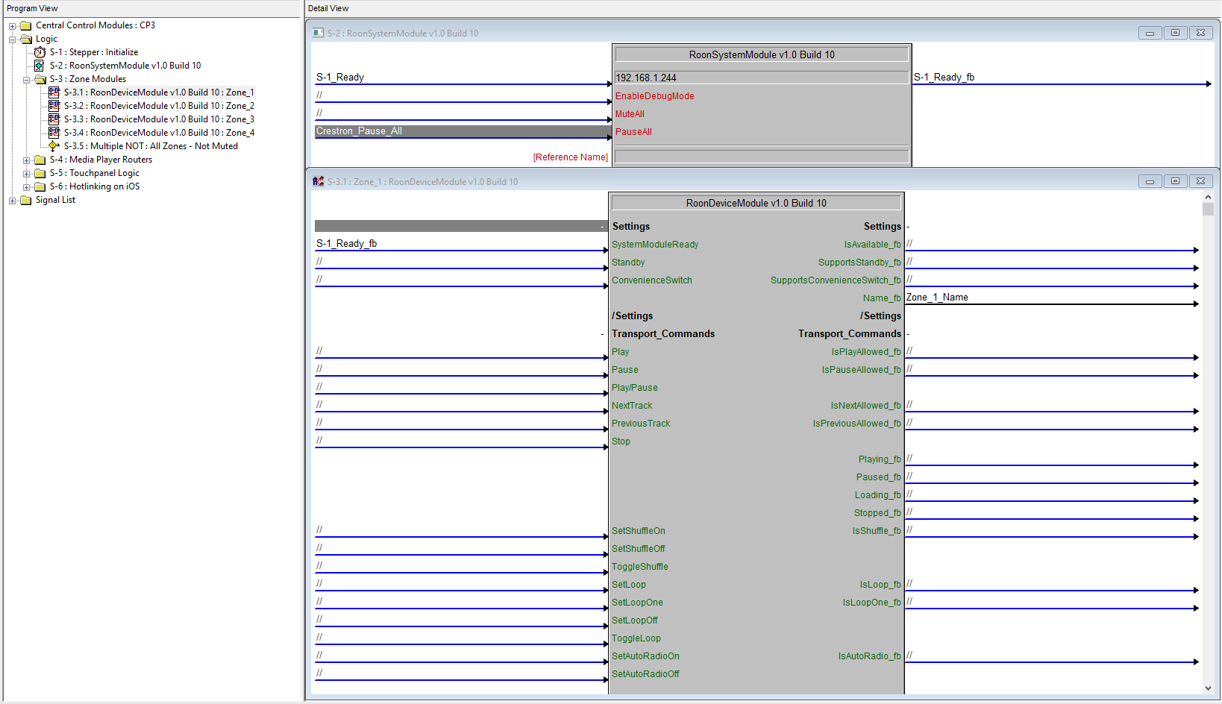The image size is (1222, 704).
Task: Close the S-2 RoonSystemModule detail window
Action: click(x=1200, y=33)
